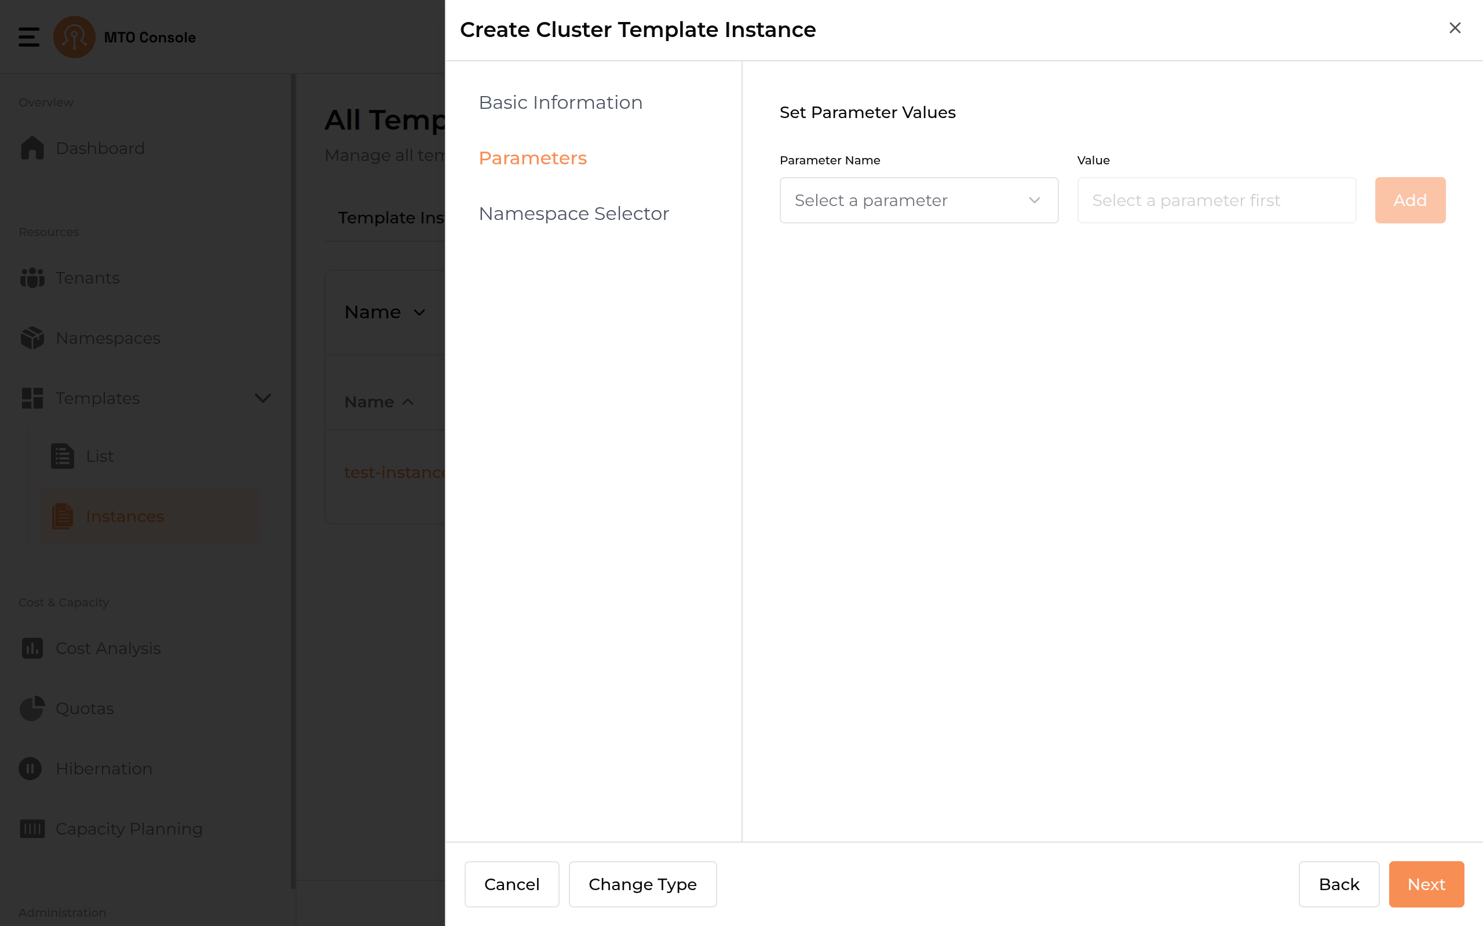1483x926 pixels.
Task: Click the Cancel button
Action: click(x=512, y=884)
